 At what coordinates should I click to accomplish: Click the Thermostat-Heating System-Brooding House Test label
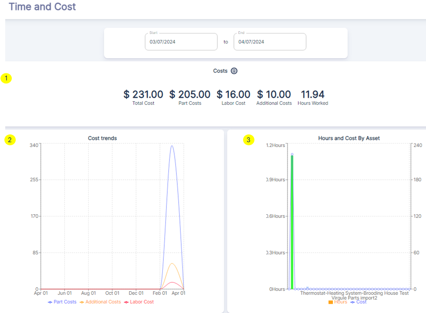pyautogui.click(x=354, y=293)
